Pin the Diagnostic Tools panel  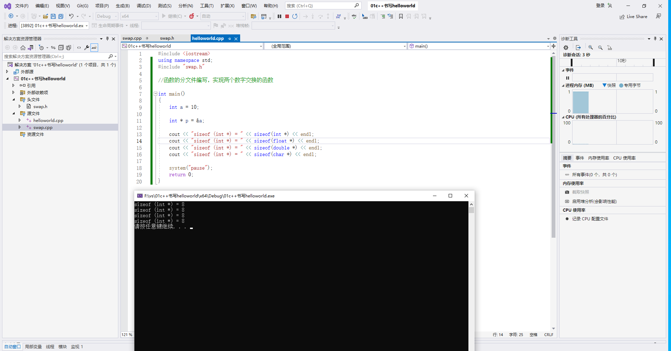655,39
